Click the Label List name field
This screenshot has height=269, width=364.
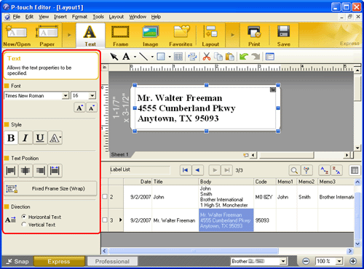click(140, 170)
